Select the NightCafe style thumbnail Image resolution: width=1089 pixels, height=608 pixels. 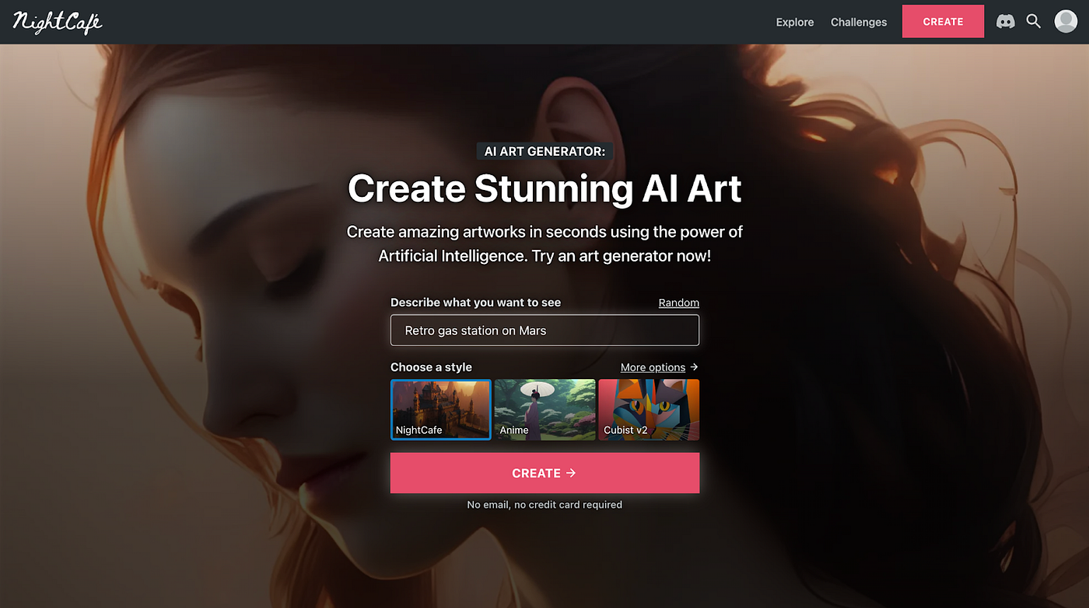coord(441,409)
